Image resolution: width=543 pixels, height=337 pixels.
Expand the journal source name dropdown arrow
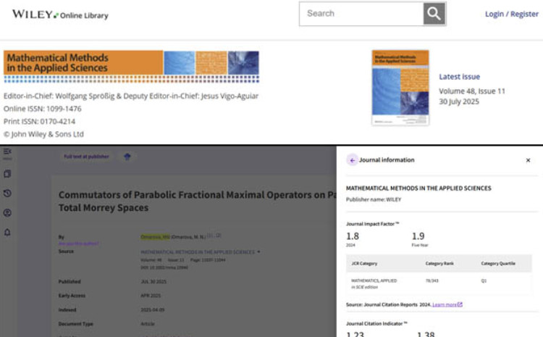[x=259, y=252]
